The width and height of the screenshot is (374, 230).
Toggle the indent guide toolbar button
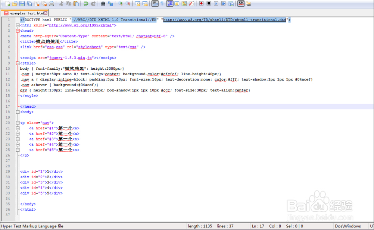[x=170, y=4]
